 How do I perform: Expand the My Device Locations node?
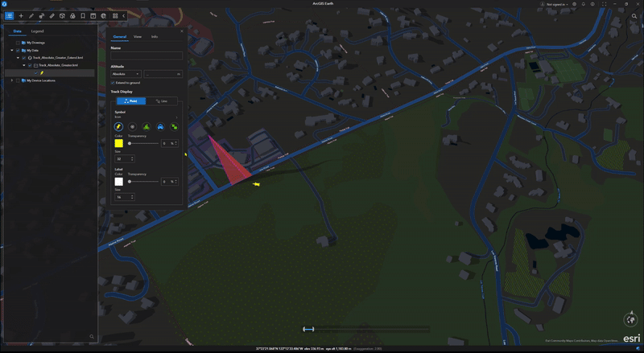coord(12,81)
